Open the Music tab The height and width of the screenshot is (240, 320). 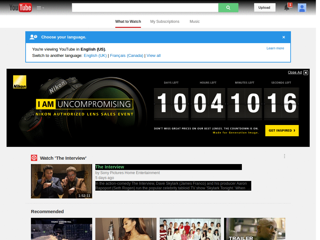point(194,22)
